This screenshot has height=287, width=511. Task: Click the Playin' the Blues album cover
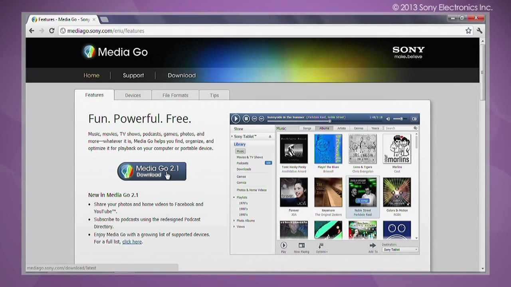click(328, 149)
